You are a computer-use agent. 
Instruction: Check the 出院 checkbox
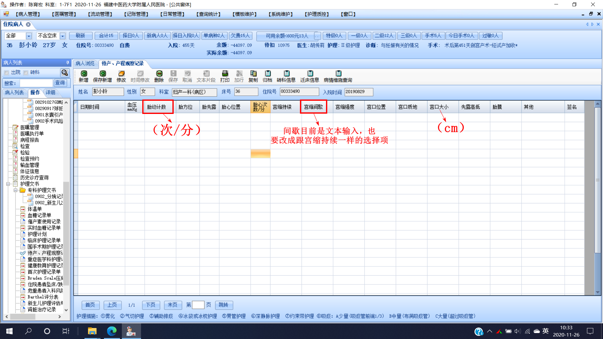coord(7,73)
